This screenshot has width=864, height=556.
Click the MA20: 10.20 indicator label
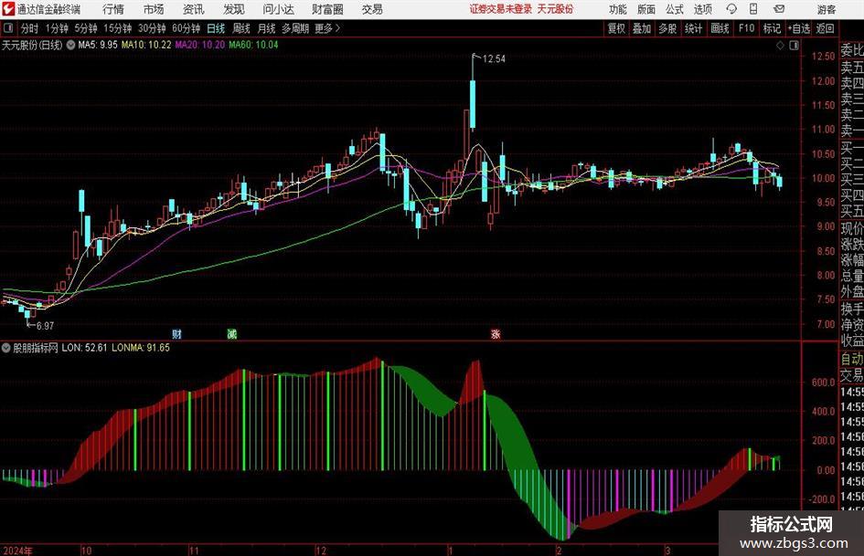[200, 45]
